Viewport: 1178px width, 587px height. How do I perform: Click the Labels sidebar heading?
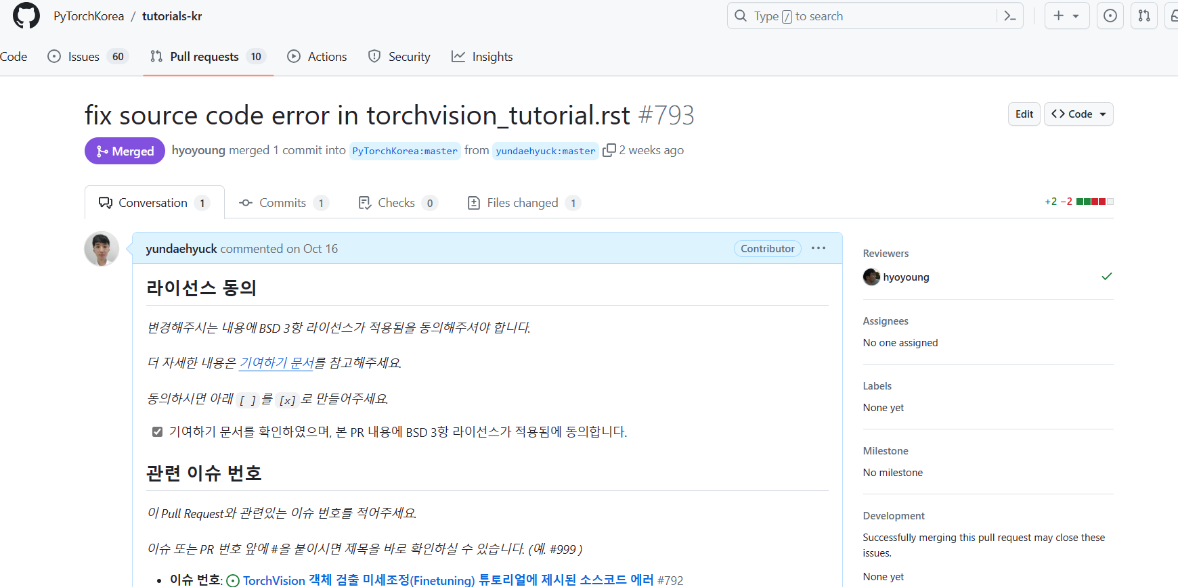[x=877, y=386]
